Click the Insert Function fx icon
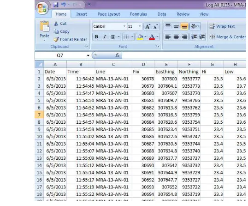Screen dimensions: 248x206 click(118, 55)
